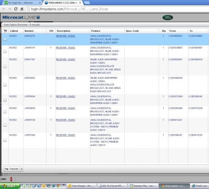Open the Windows Start menu
Image resolution: width=209 pixels, height=189 pixels.
pyautogui.click(x=10, y=186)
